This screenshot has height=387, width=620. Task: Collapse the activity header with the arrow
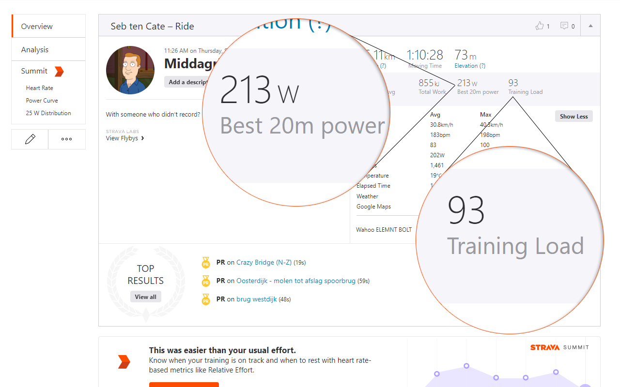click(590, 26)
